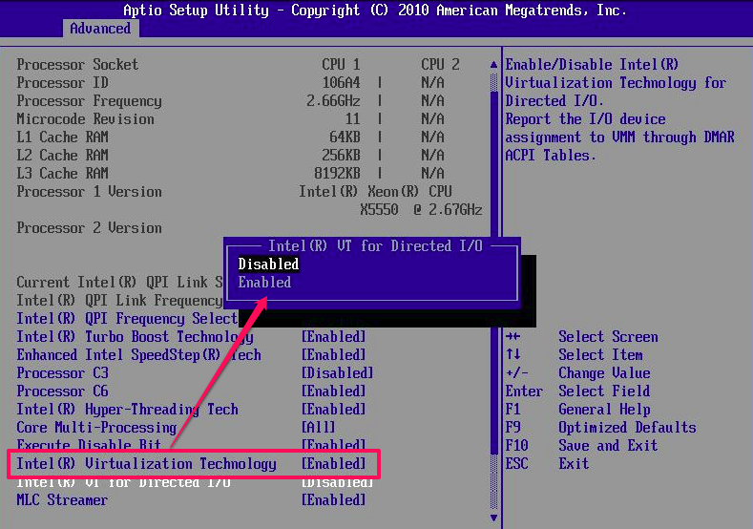Click the L2 Cache RAM label

click(x=62, y=156)
